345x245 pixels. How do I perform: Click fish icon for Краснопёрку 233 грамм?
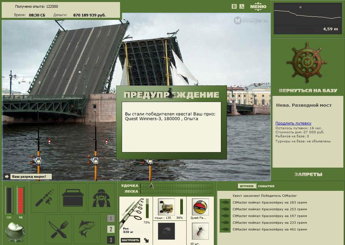pos(225,223)
